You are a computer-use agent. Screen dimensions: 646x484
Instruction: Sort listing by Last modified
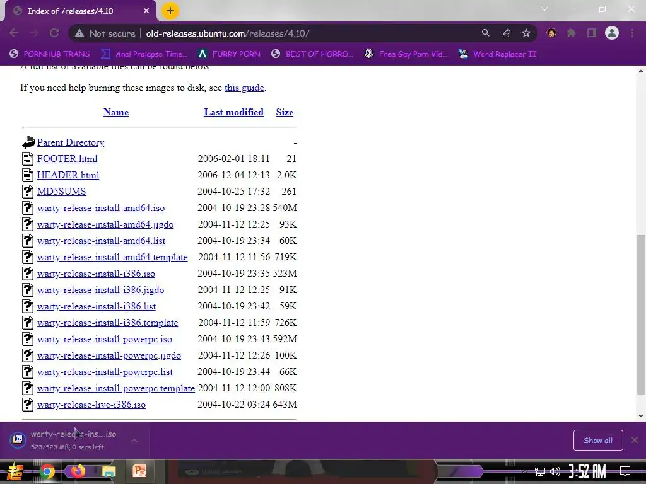tap(233, 112)
